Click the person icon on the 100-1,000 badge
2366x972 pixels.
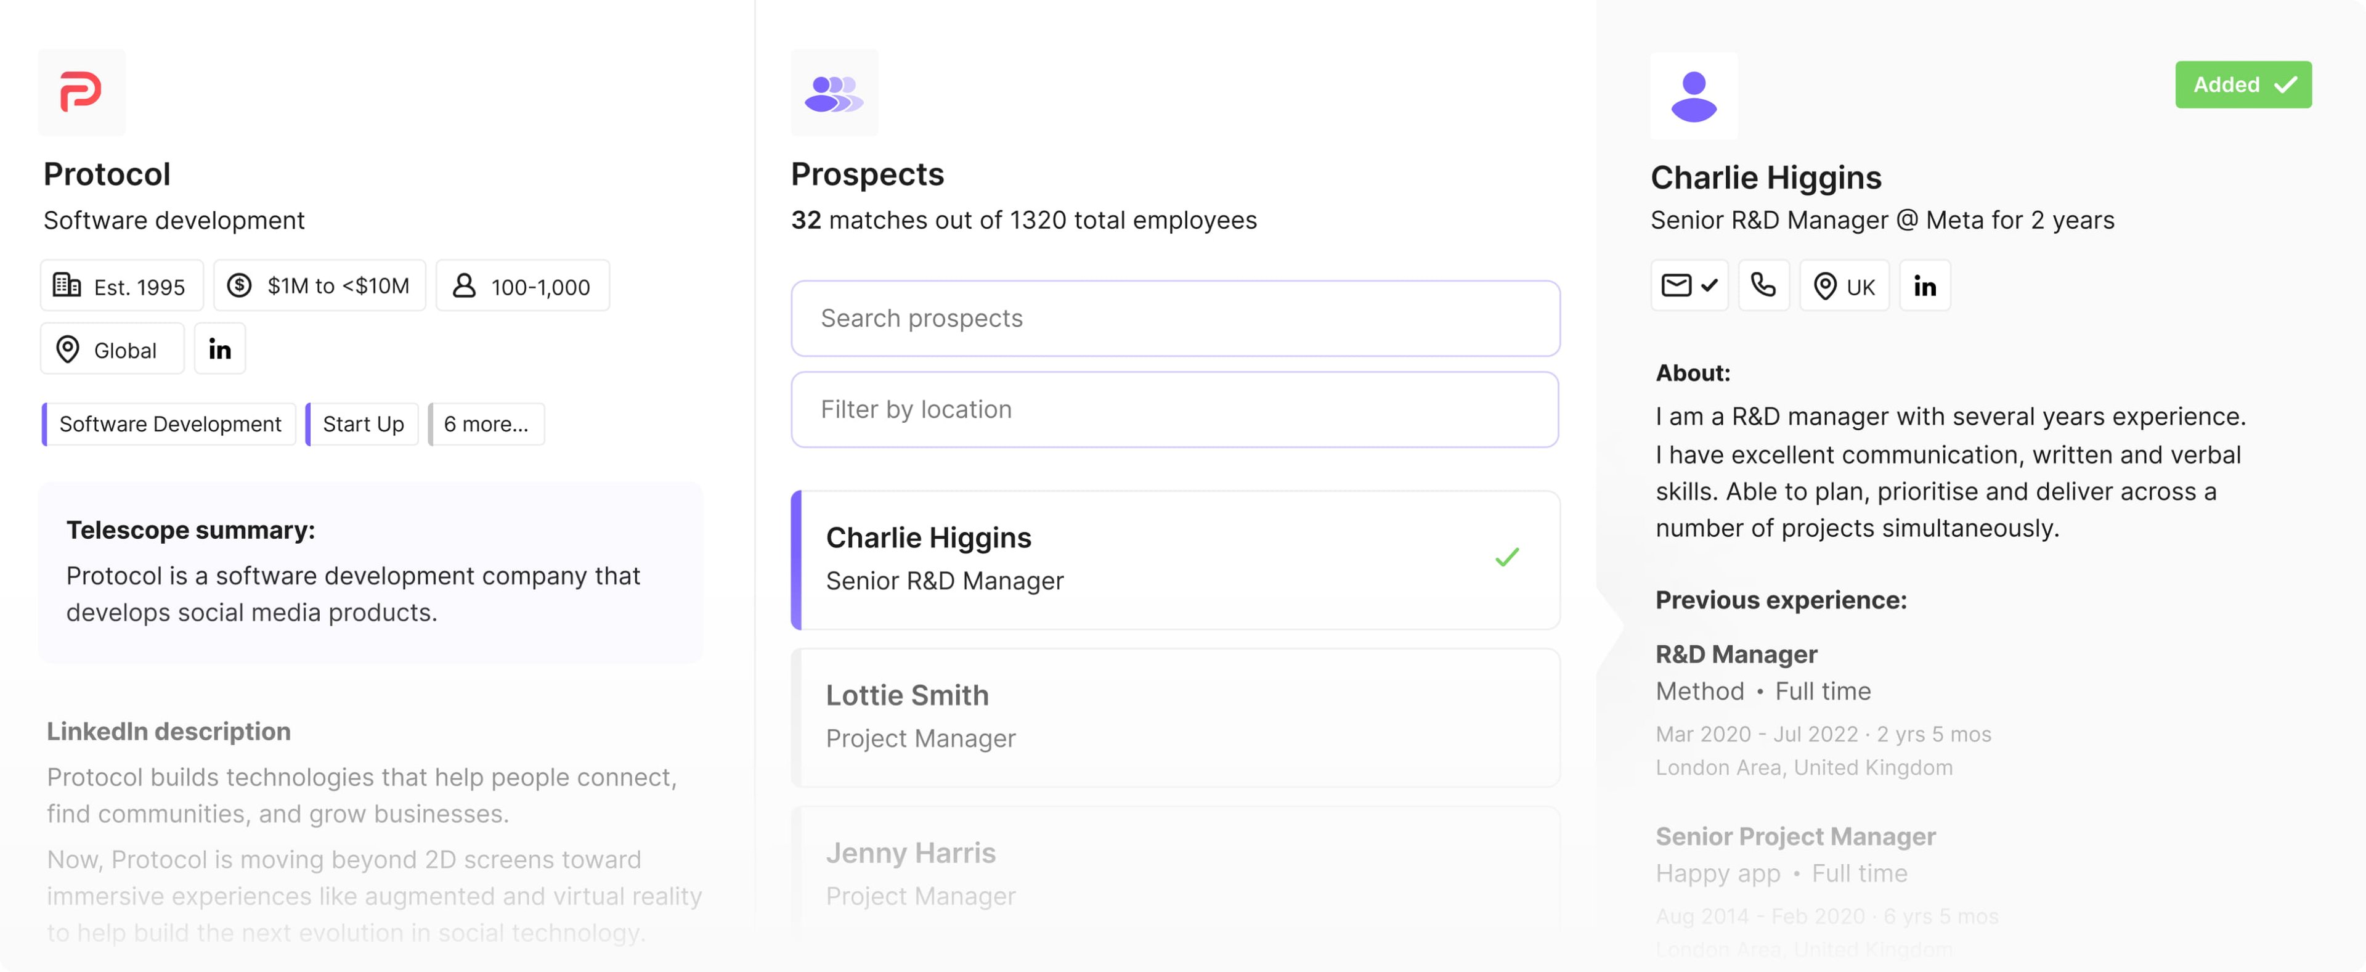coord(464,286)
